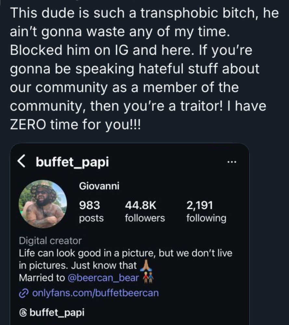The width and height of the screenshot is (289, 325).
Task: Click the Threads logo icon
Action: (x=23, y=313)
